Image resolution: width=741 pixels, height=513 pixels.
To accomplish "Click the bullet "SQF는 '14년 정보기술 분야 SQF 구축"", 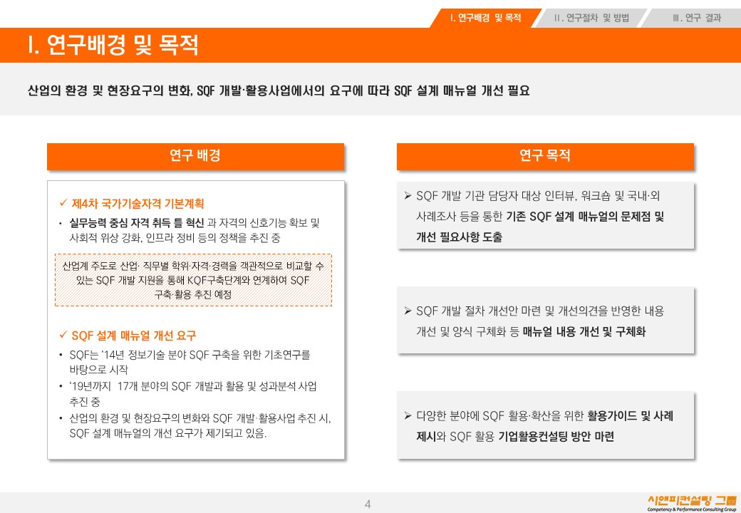I will tap(190, 355).
